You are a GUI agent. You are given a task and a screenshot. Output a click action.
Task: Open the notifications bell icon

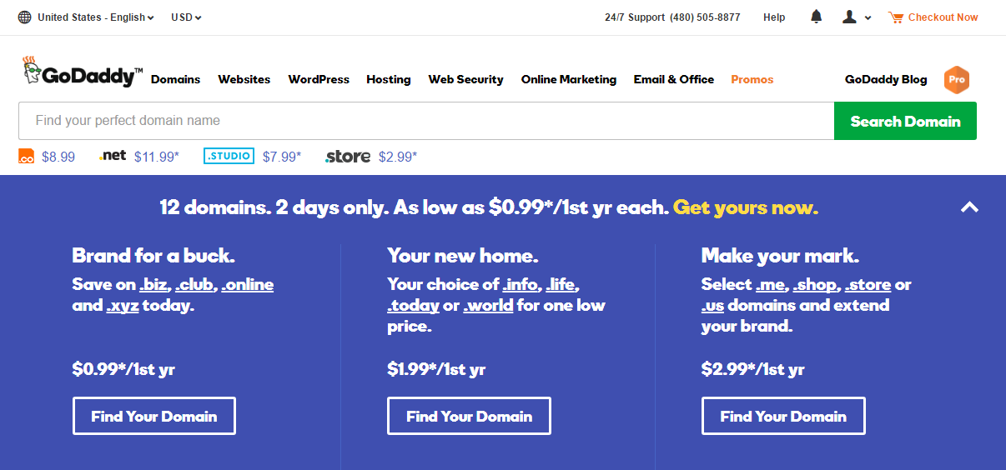(x=817, y=17)
